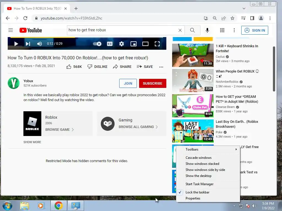This screenshot has height=211, width=282.
Task: Open player settings gear
Action: (121, 44)
